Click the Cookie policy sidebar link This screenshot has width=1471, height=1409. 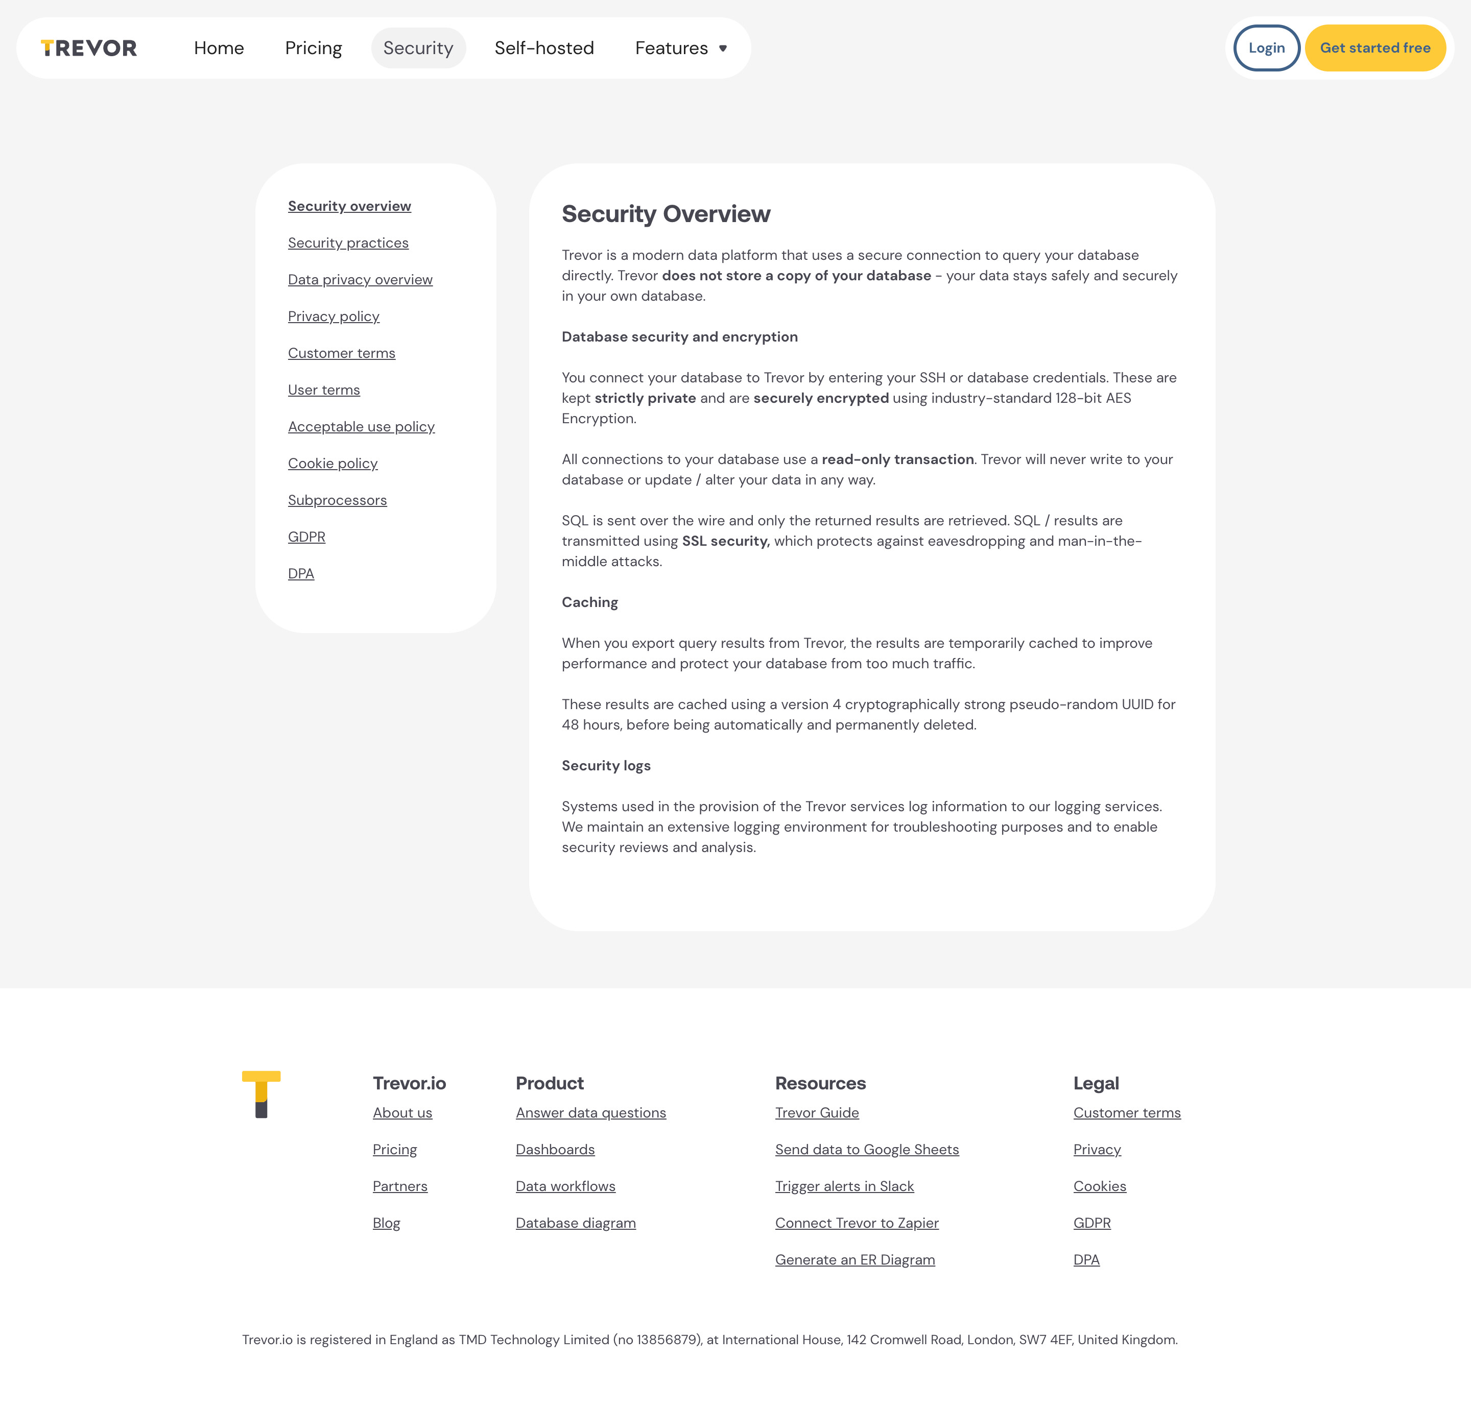click(x=333, y=462)
